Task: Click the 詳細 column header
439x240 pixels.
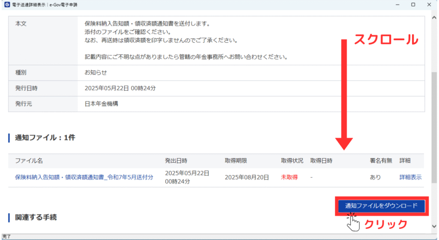Action: click(405, 161)
